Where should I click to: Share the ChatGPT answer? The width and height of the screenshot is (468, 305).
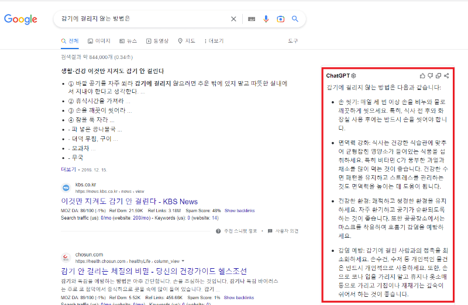[446, 76]
